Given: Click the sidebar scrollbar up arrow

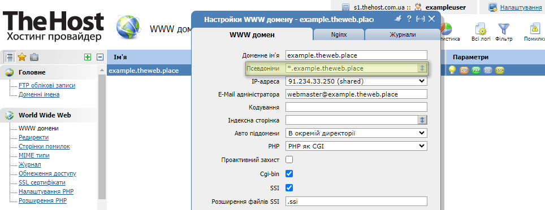Looking at the screenshot, I should click(x=102, y=70).
